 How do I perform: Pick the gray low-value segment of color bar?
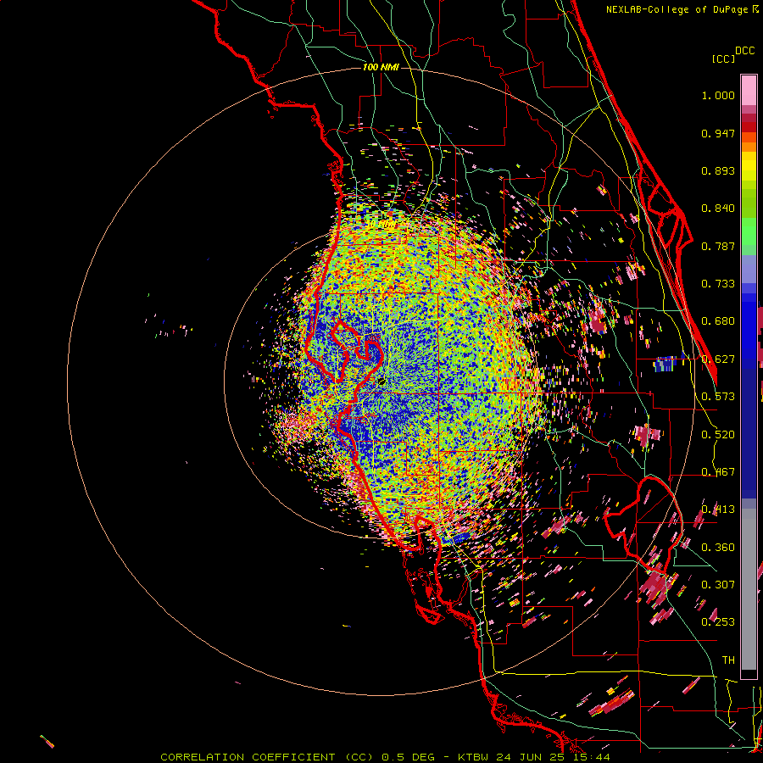pyautogui.click(x=749, y=589)
